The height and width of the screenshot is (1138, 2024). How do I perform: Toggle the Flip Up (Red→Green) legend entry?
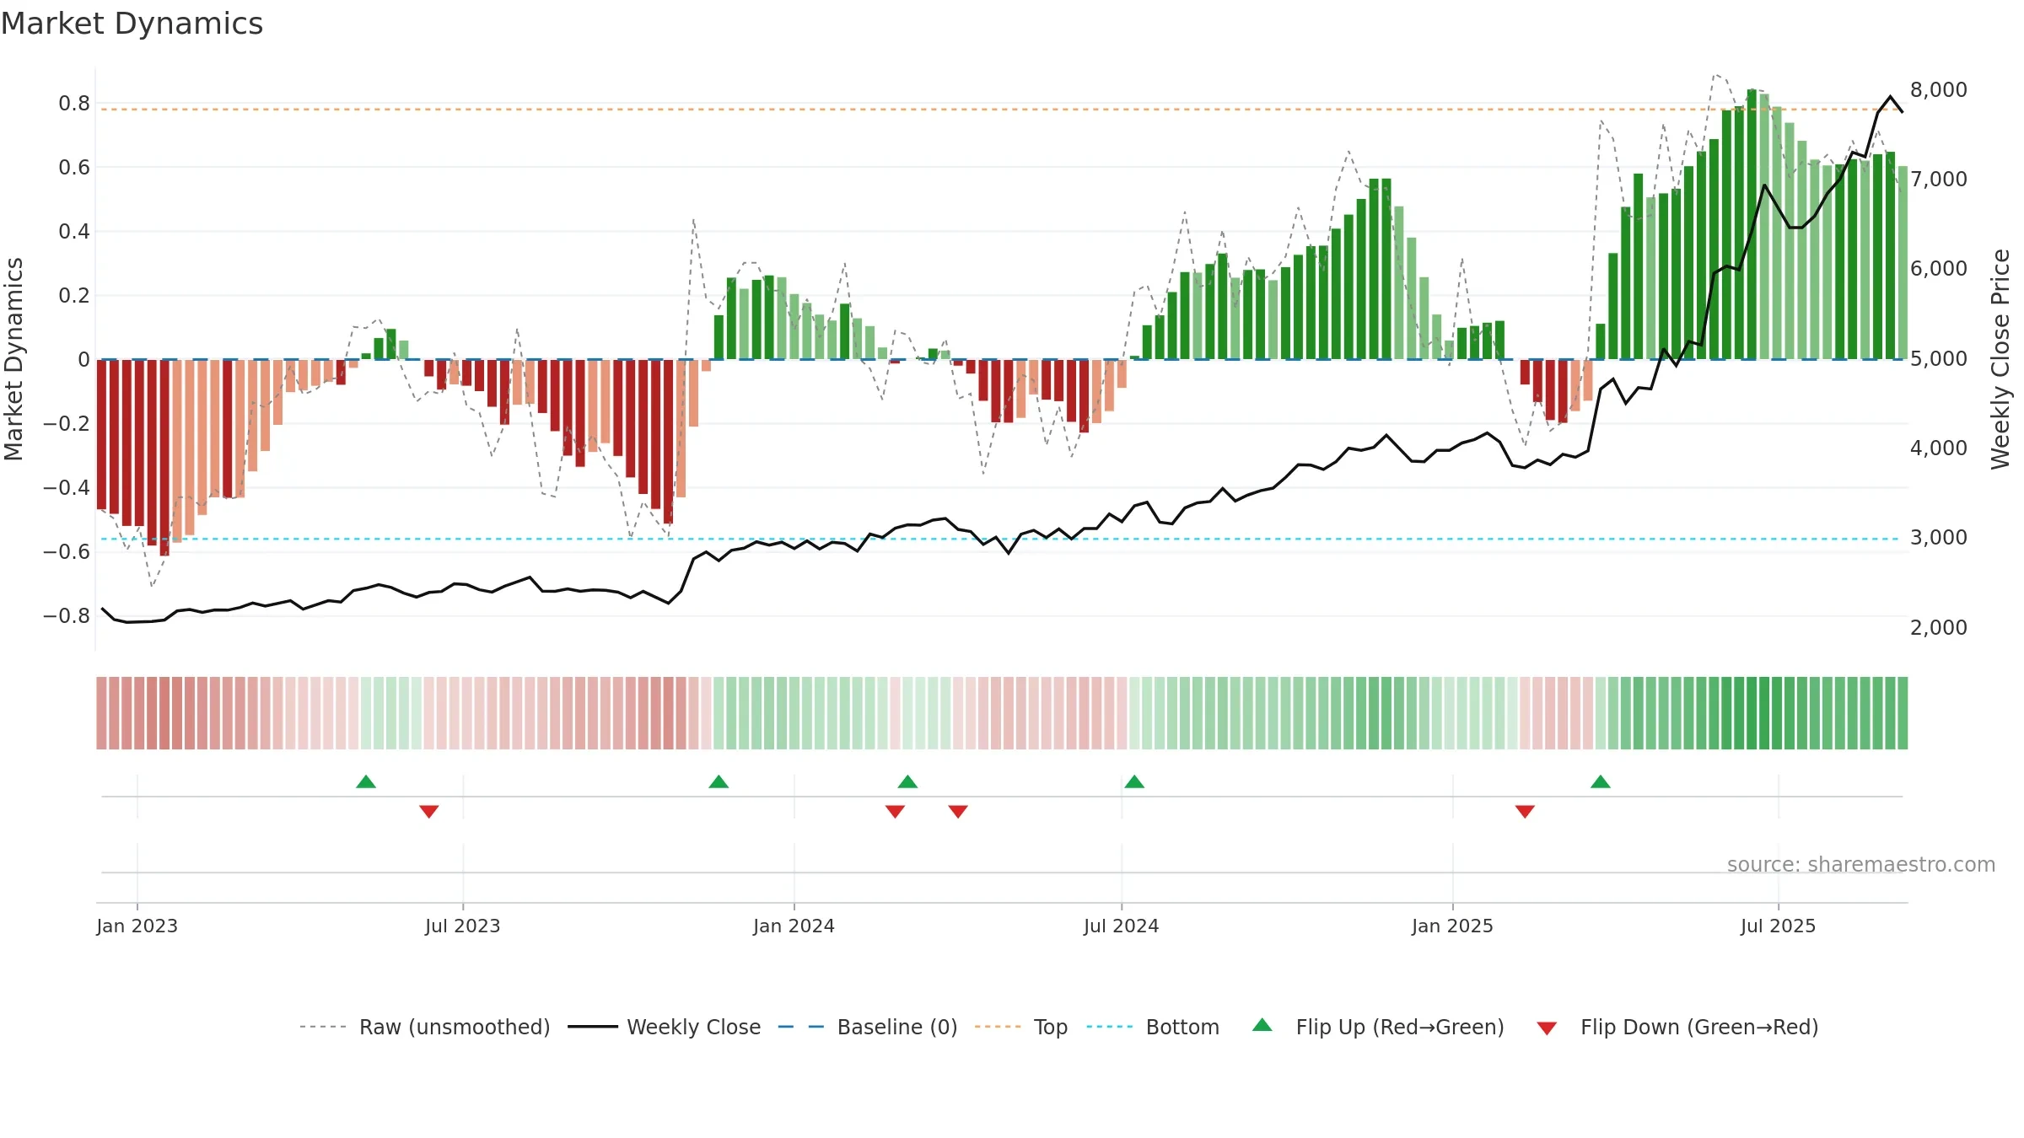coord(1378,1027)
